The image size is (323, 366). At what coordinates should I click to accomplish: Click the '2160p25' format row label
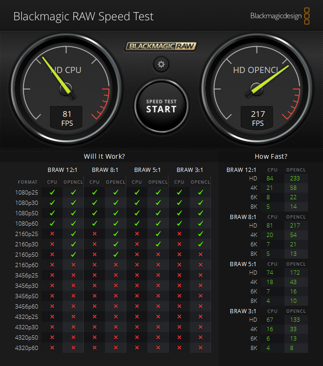(27, 234)
